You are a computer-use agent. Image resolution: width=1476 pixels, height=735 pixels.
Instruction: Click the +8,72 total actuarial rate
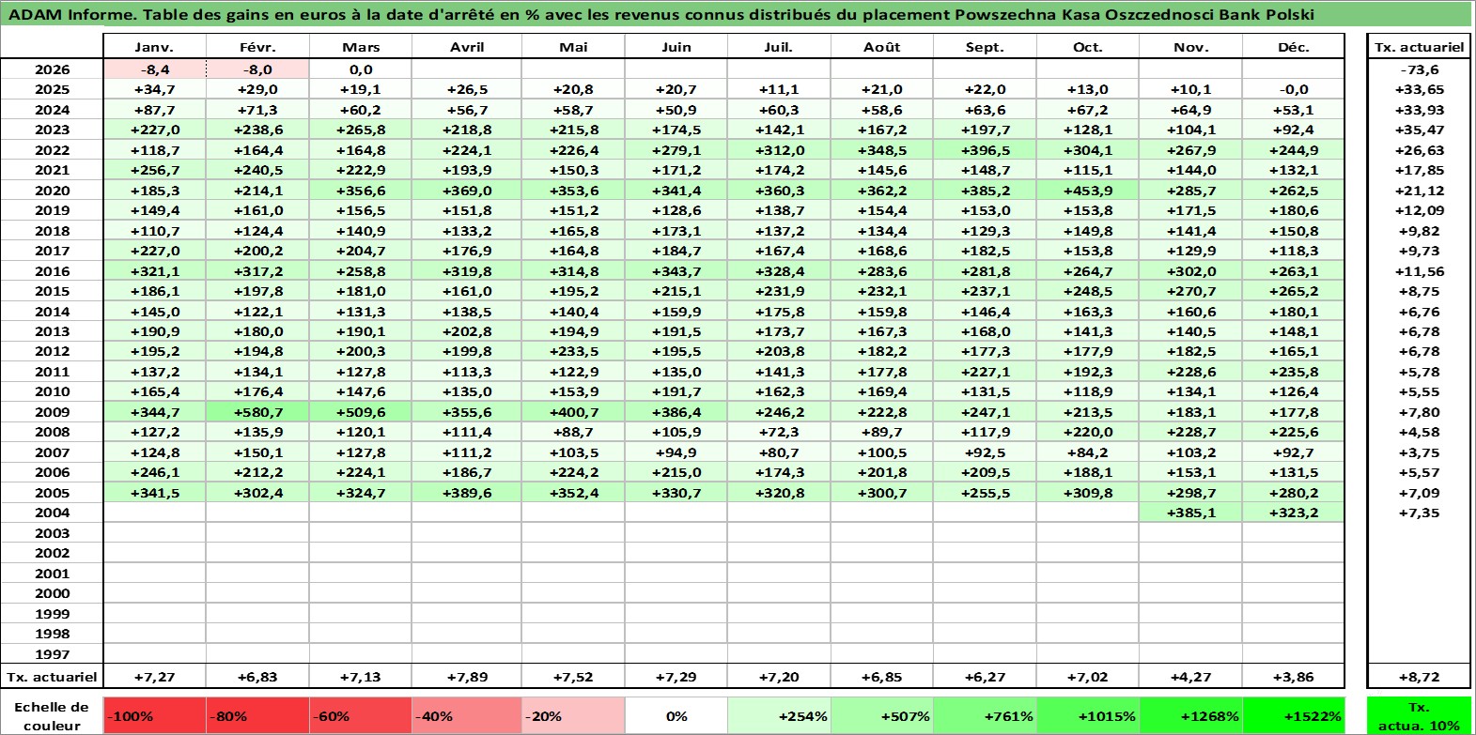1419,677
